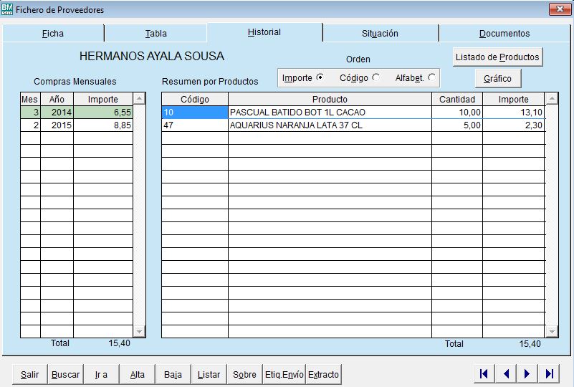574x387 pixels.
Task: Select Importe order radio button
Action: click(320, 77)
